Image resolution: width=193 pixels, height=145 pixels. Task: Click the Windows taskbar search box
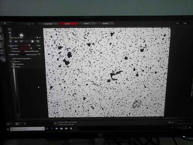23,129
